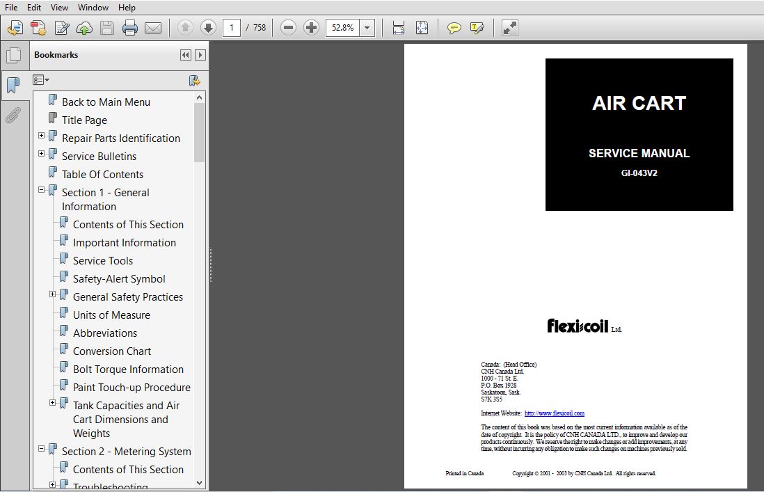Send file by email envelope icon

coord(153,28)
